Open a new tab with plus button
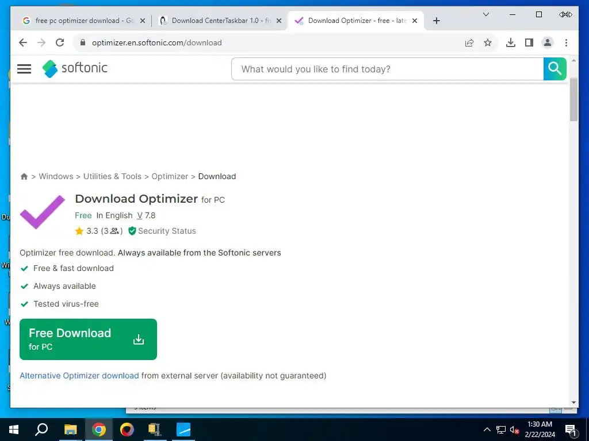Screen dimensions: 589x441 [436, 21]
